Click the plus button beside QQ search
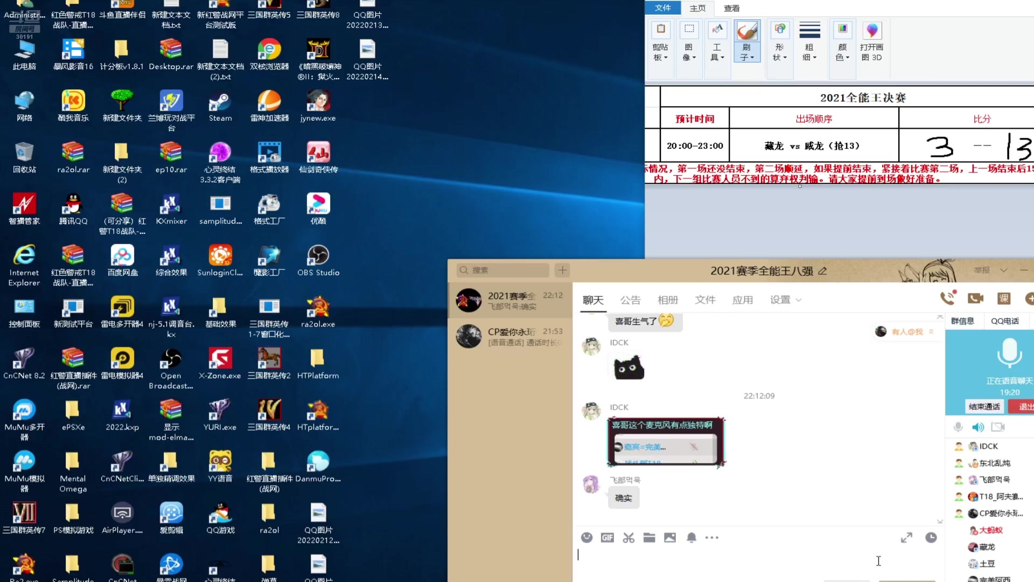Image resolution: width=1034 pixels, height=582 pixels. point(562,270)
